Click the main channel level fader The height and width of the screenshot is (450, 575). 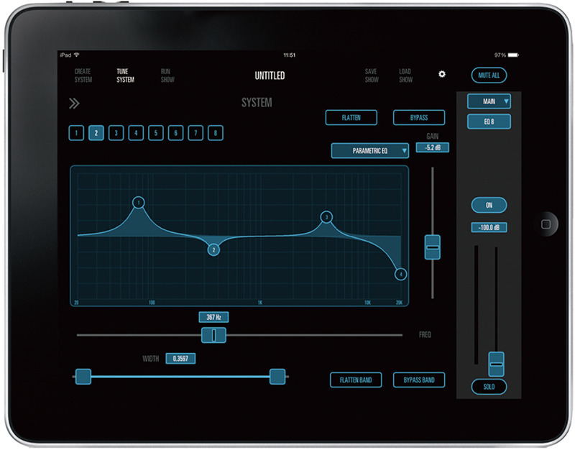pyautogui.click(x=496, y=364)
